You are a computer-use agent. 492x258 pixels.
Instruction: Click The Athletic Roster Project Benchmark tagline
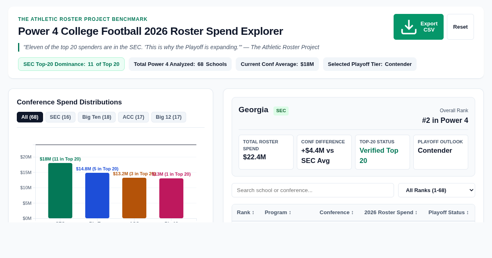(x=83, y=19)
